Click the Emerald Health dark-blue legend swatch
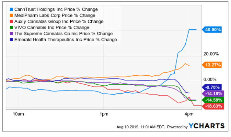 coord(11,40)
